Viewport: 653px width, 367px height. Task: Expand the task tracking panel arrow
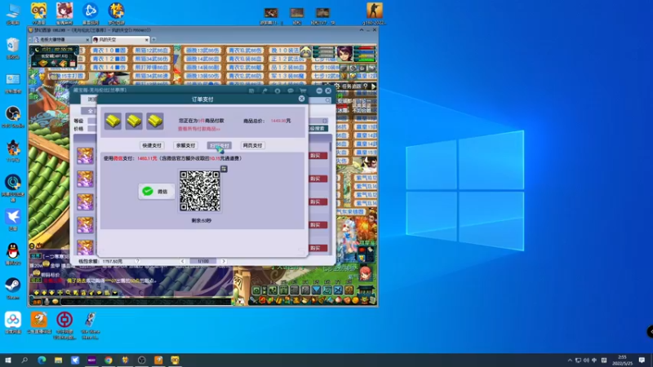pos(373,86)
